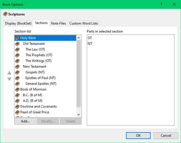This screenshot has height=143, width=181.
Task: Move selected section up with arrow
Action: pyautogui.click(x=9, y=73)
